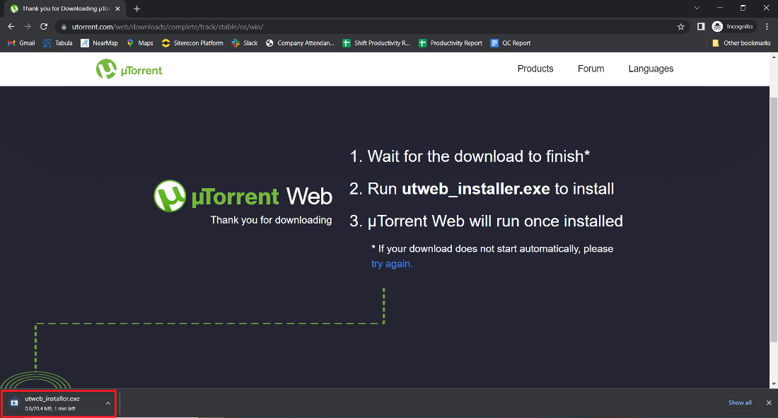Open the Other bookmarks folder
The width and height of the screenshot is (778, 418).
click(x=741, y=42)
